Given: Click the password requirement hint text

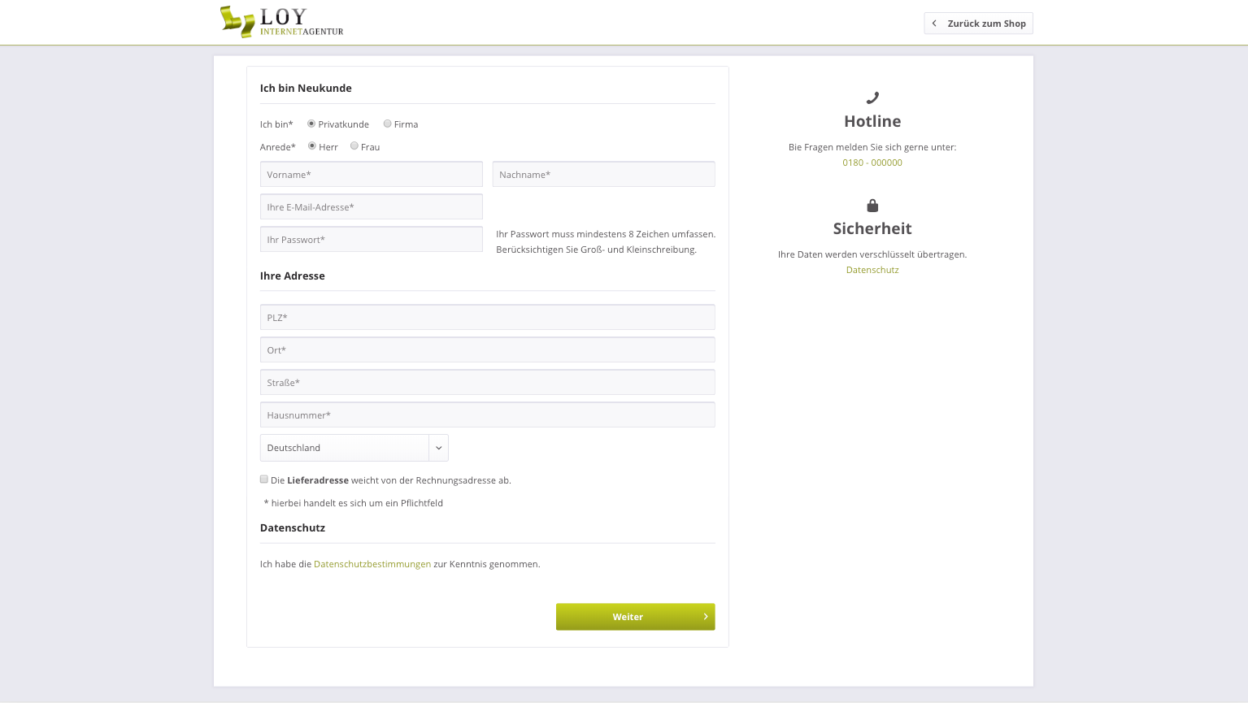Looking at the screenshot, I should [x=606, y=241].
